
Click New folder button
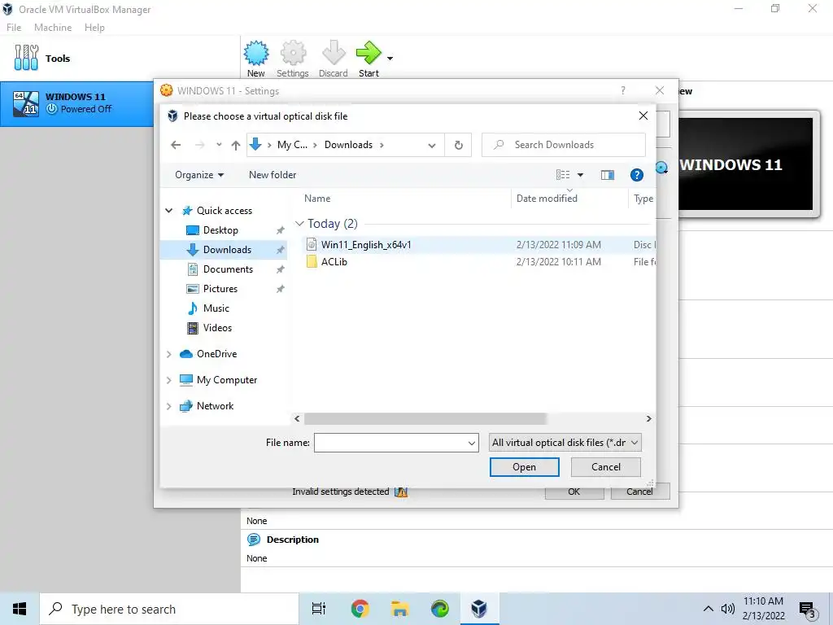point(273,175)
